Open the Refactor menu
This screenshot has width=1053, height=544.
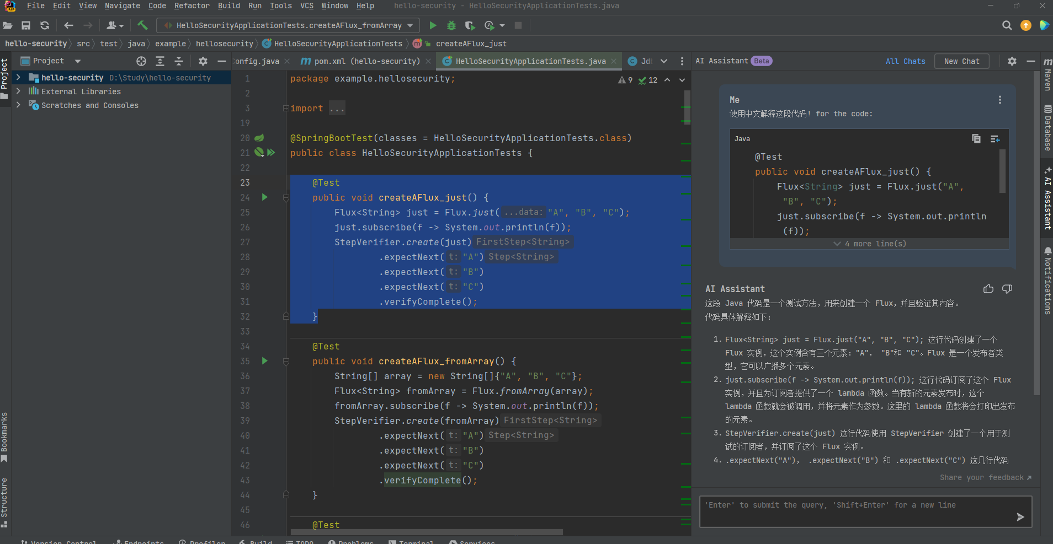click(192, 6)
